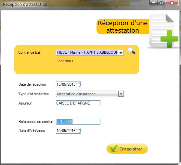Minimize the Réception d'attestation window

click(x=153, y=3)
